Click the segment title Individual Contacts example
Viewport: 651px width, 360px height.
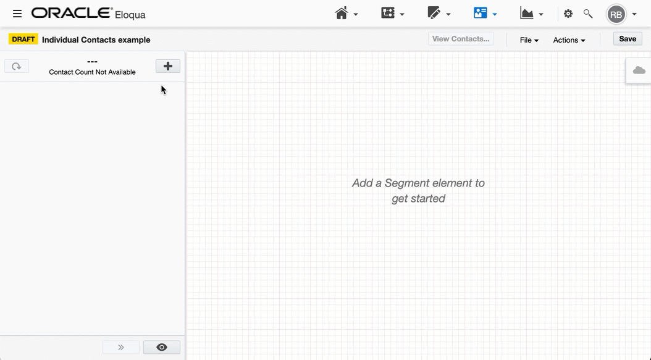tap(96, 40)
